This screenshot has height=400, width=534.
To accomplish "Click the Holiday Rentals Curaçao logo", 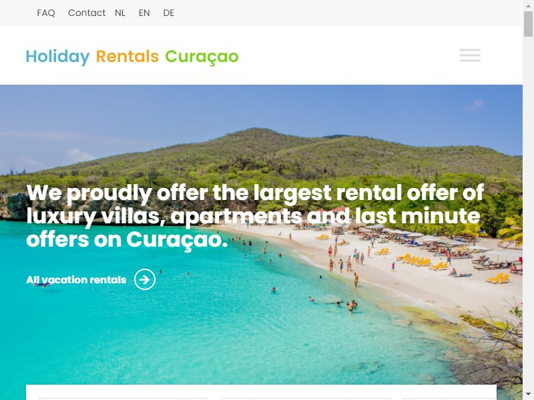I will point(132,57).
